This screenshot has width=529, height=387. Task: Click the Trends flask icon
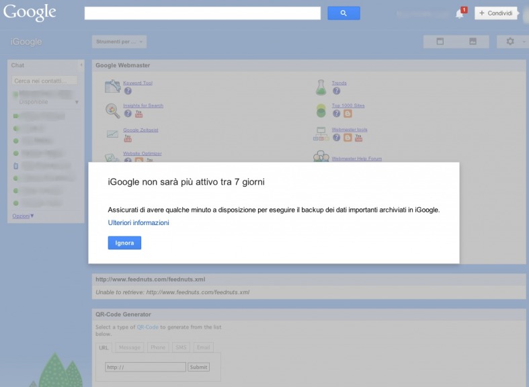coord(321,87)
